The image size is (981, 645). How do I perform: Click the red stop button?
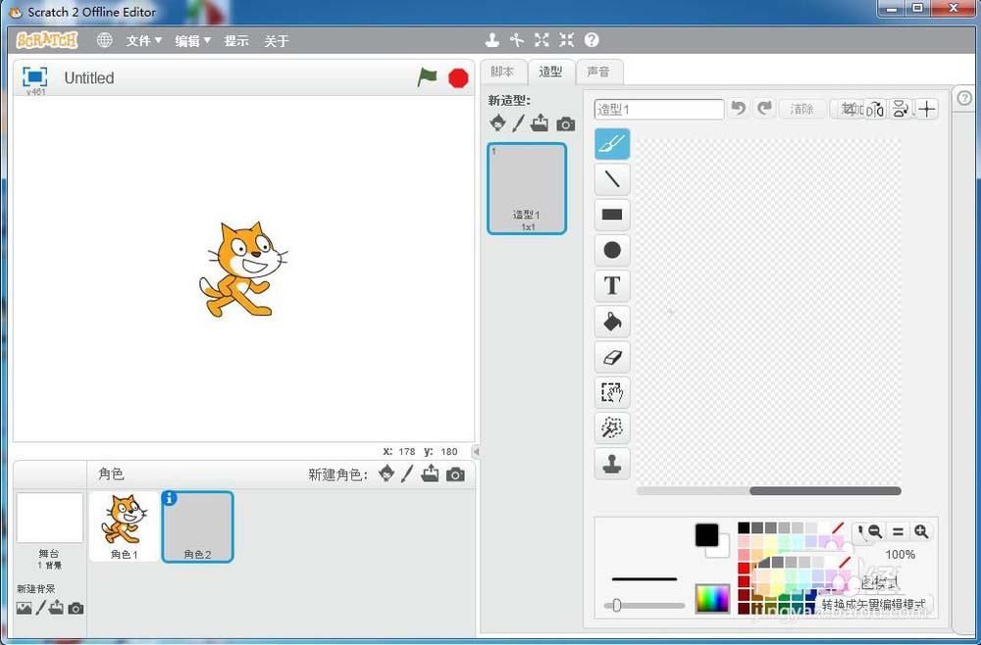pyautogui.click(x=458, y=78)
